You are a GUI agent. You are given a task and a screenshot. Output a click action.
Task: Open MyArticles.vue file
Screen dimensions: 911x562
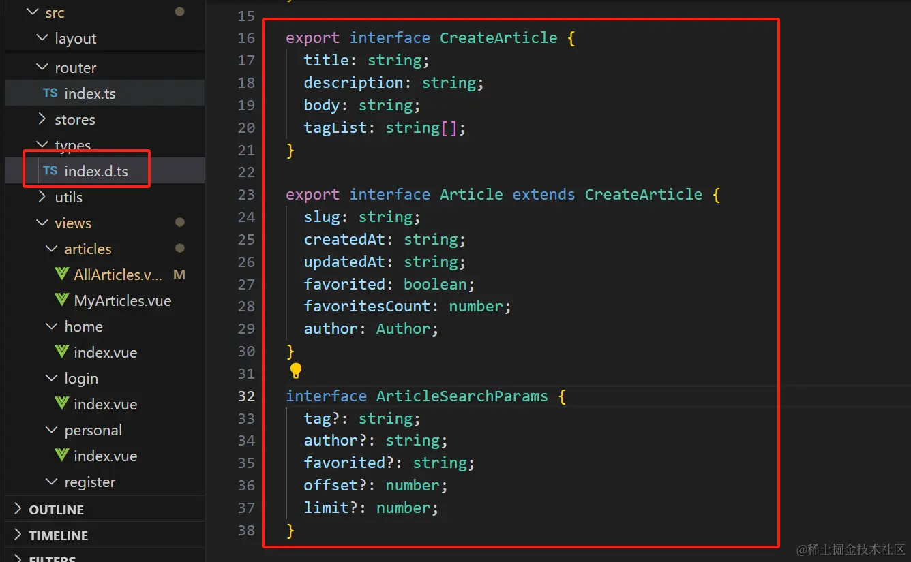(x=105, y=300)
